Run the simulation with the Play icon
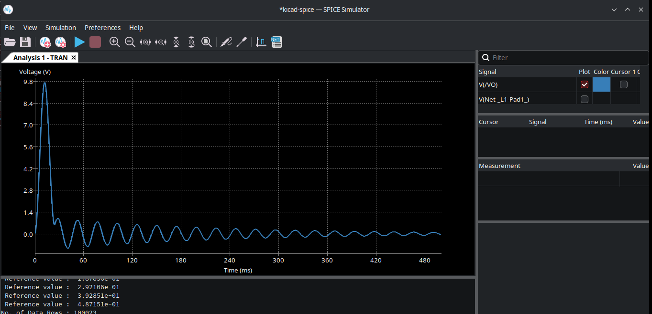 pyautogui.click(x=79, y=42)
